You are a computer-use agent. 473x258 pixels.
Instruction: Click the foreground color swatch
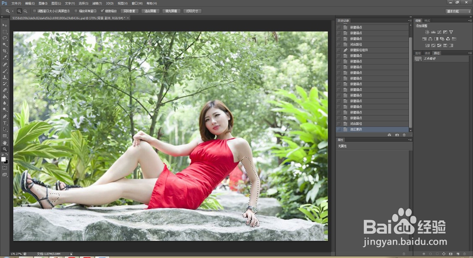click(3, 159)
